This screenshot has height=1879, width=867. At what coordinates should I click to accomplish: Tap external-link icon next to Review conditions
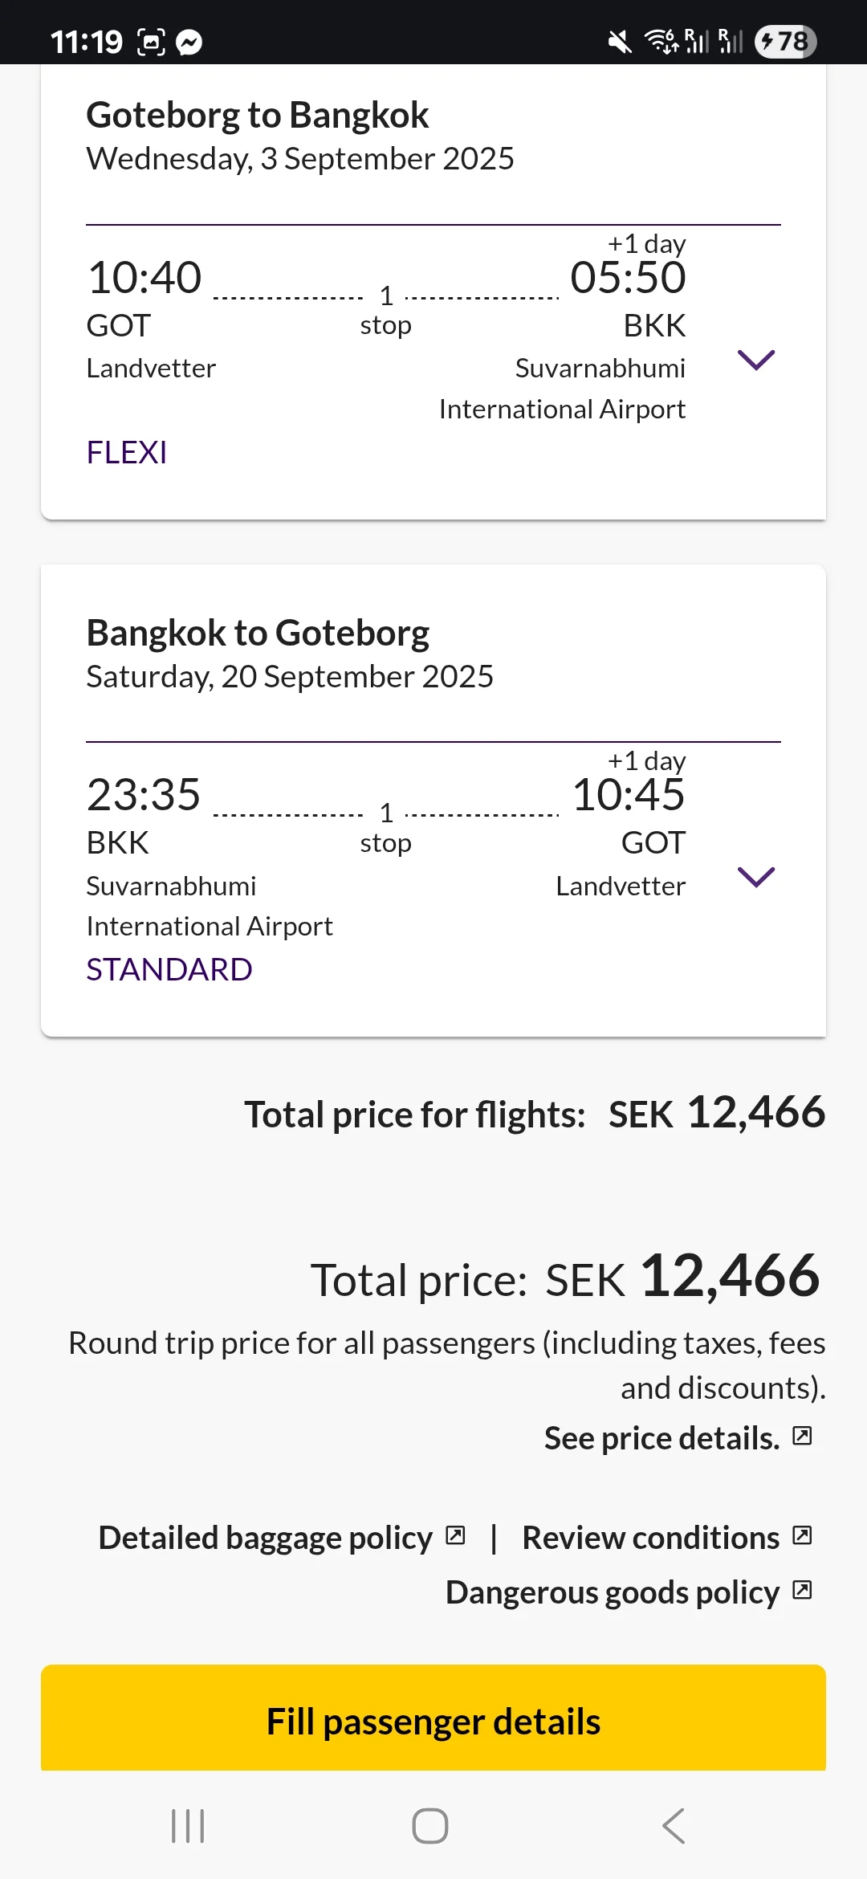click(802, 1535)
